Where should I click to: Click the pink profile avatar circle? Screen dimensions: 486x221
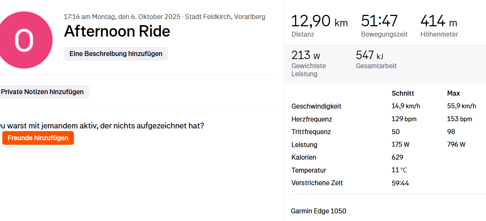[x=24, y=40]
